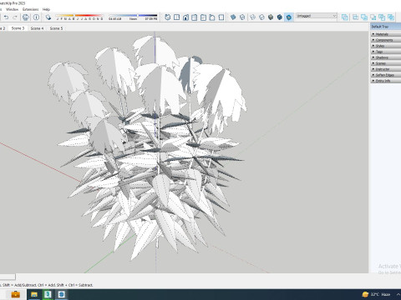
Task: Expand the Entity Info panel
Action: pos(386,81)
